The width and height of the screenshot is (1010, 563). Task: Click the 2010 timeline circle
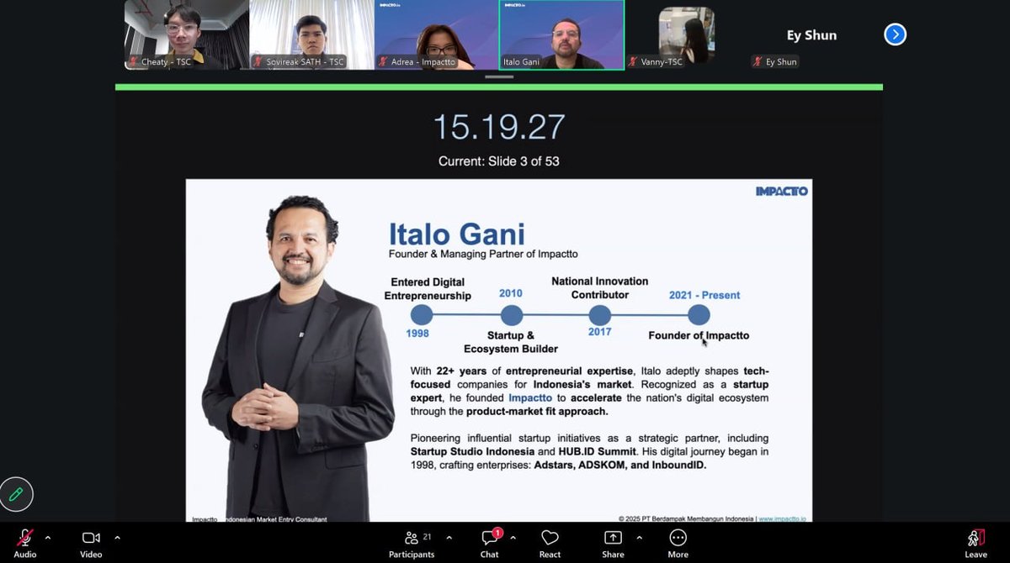point(512,315)
